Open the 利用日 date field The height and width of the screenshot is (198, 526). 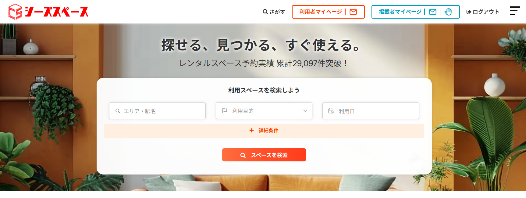point(371,111)
